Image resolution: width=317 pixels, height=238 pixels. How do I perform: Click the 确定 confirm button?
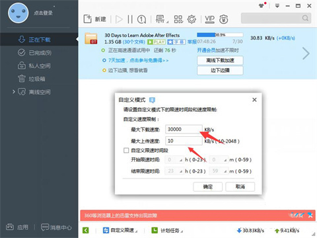click(x=208, y=187)
